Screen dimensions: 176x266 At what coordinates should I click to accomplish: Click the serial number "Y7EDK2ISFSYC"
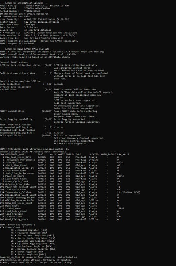point(32,11)
